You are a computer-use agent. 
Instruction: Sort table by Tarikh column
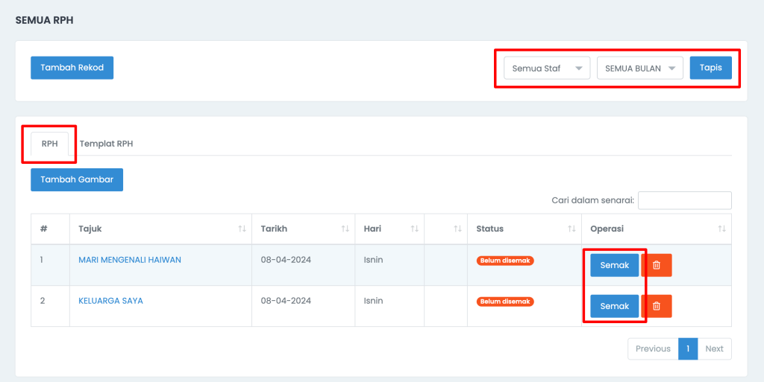point(345,229)
